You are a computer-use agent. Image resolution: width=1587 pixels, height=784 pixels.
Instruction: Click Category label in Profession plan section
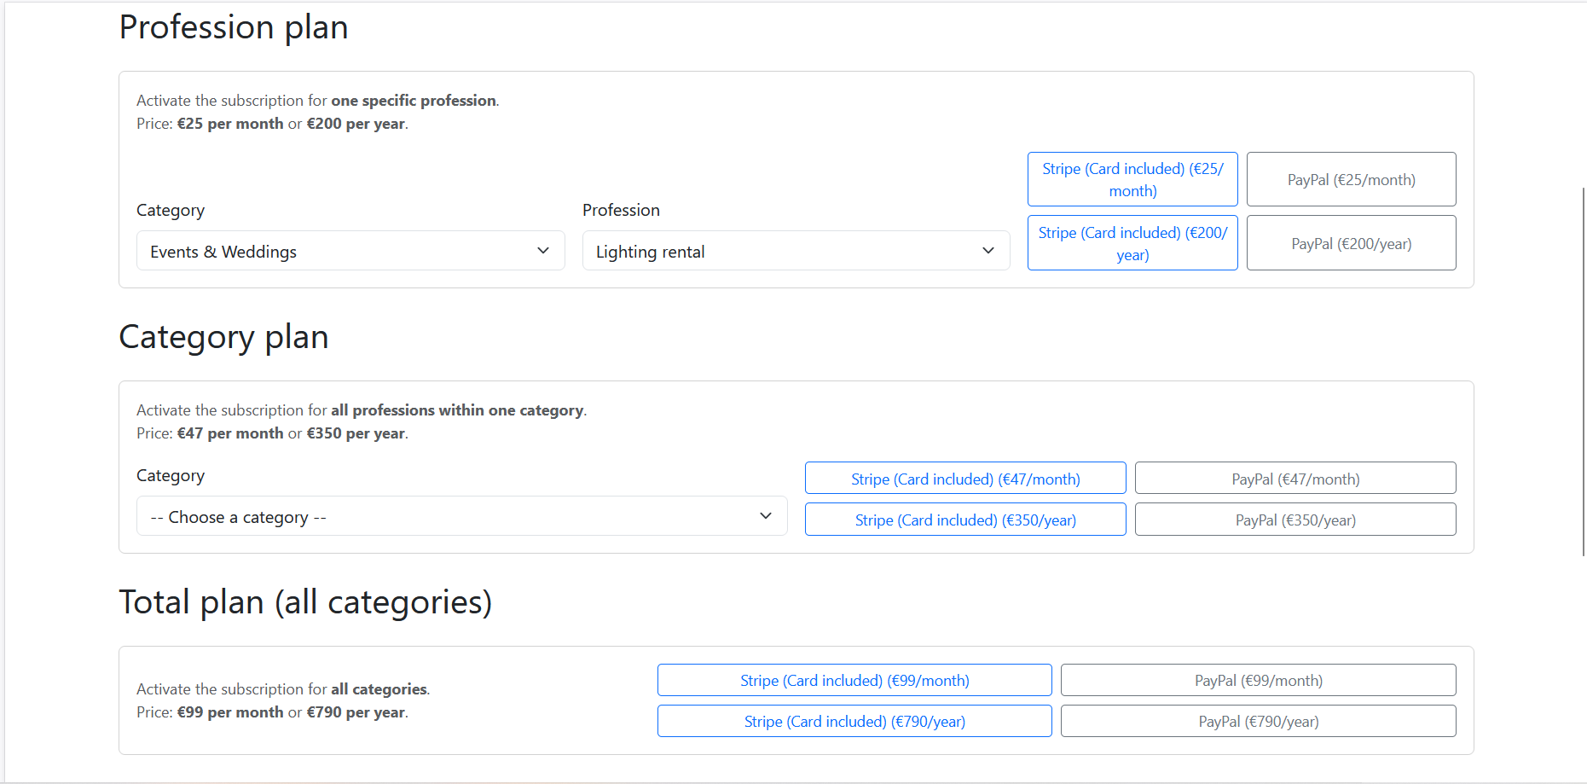171,210
